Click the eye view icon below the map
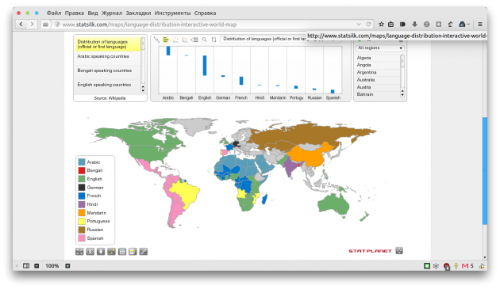500x289 pixels. pyautogui.click(x=90, y=252)
